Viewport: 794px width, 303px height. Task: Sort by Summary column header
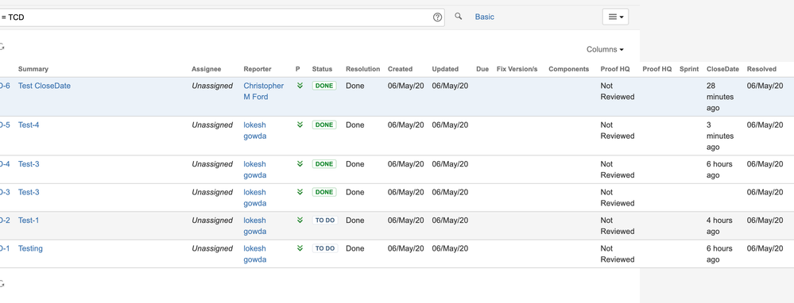(x=33, y=69)
